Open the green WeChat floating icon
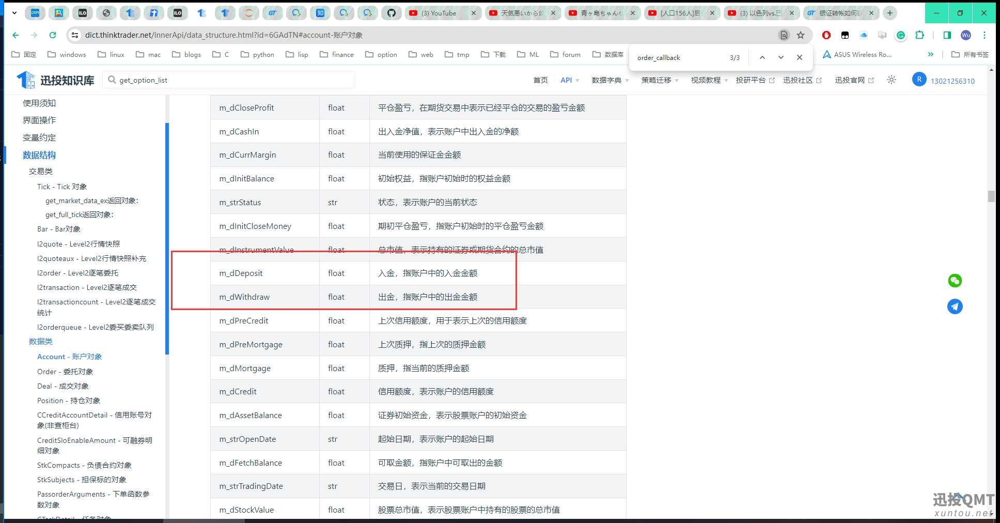This screenshot has width=1000, height=523. point(955,281)
